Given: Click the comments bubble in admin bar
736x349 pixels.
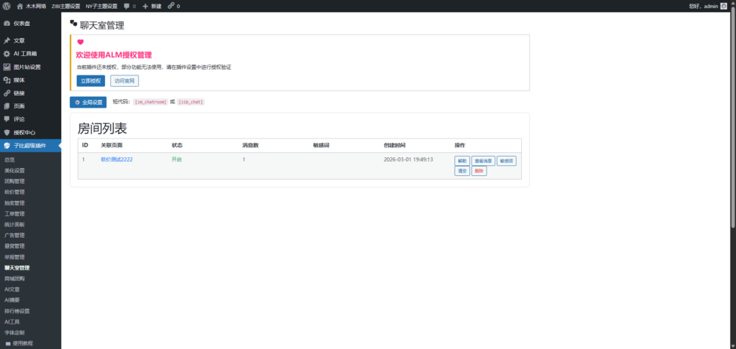Looking at the screenshot, I should coord(129,6).
